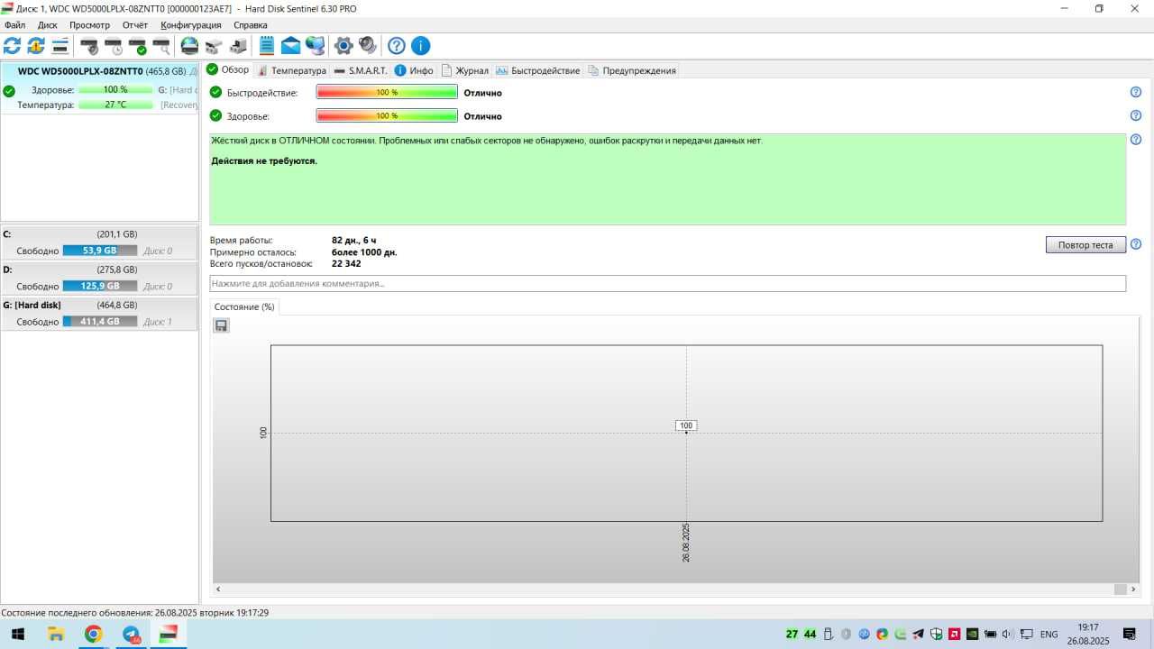Switch to the Инфо tab
1154x649 pixels.
[414, 70]
